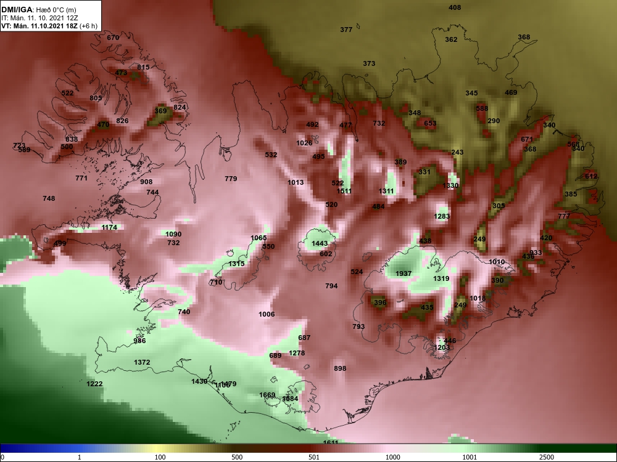Click the legend label '2500'

point(547,457)
